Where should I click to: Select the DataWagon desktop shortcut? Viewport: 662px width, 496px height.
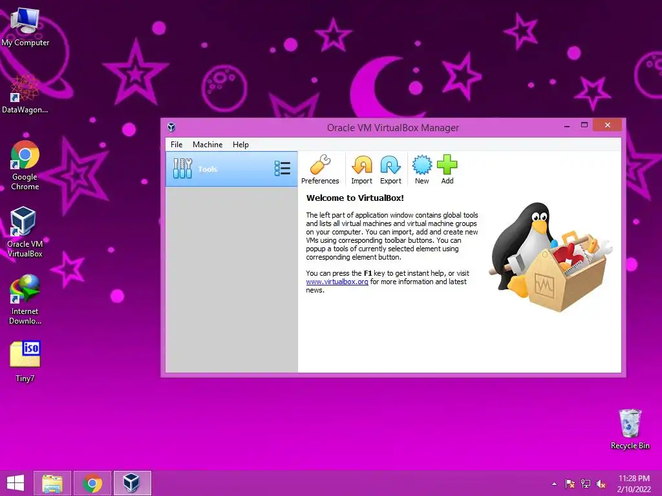pos(25,94)
